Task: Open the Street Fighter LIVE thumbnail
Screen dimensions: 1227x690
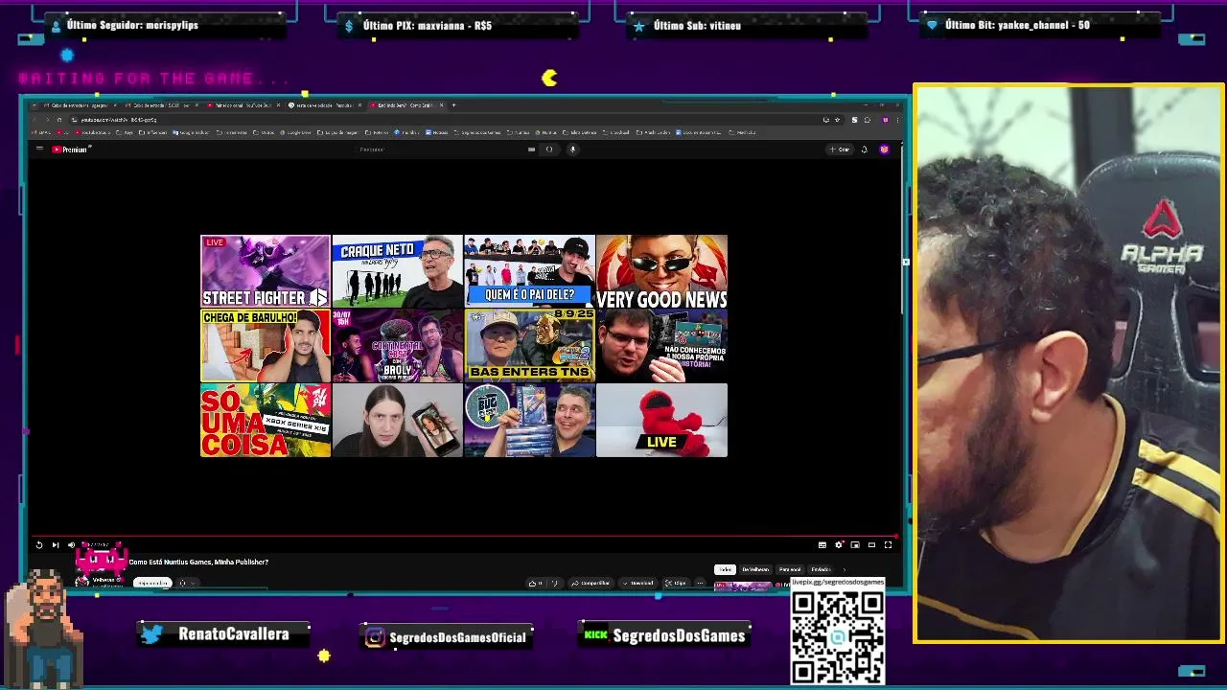Action: tap(266, 271)
